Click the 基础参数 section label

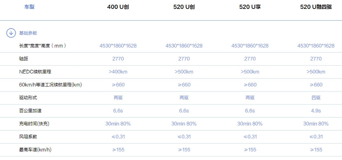coord(28,33)
